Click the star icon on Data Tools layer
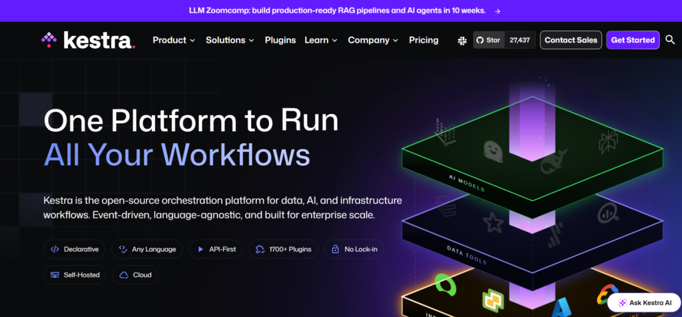682x317 pixels. coord(494,222)
